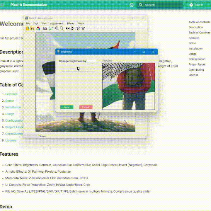Select Demo in right sidebar
The image size is (211, 211).
[x=192, y=43]
